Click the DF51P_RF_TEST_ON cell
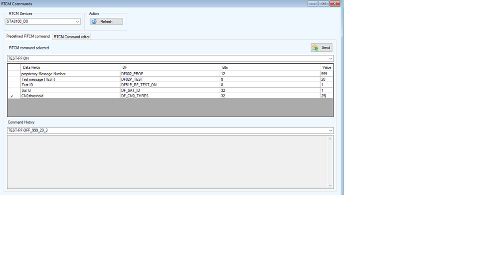 tap(170, 85)
